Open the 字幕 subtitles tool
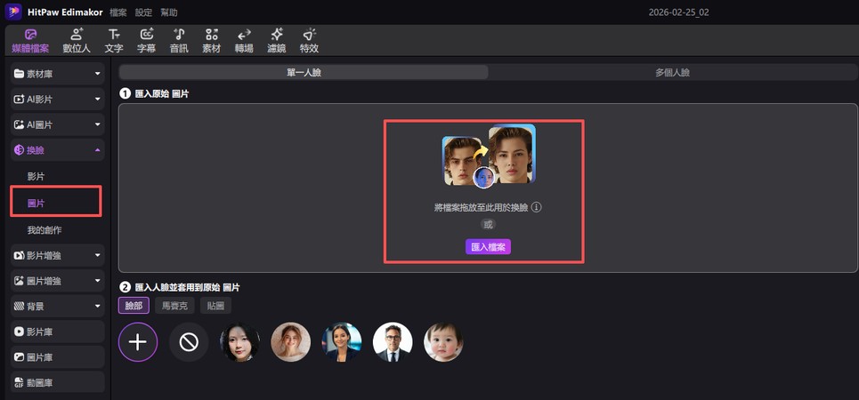The image size is (859, 400). point(147,40)
